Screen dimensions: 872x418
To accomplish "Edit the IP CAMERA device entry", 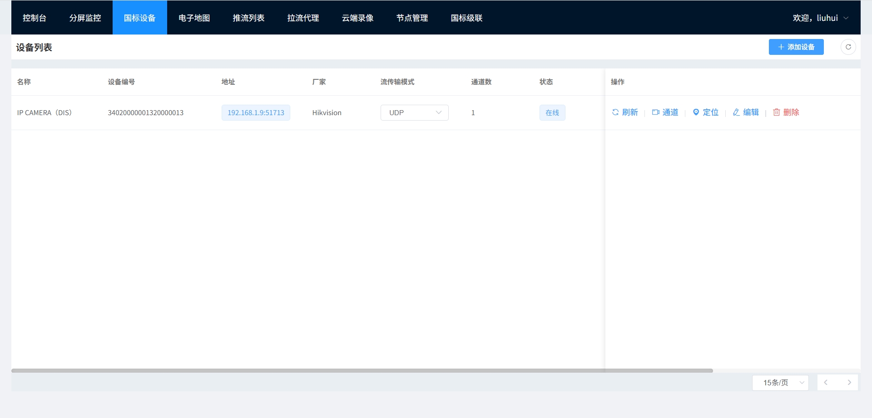I will (746, 112).
